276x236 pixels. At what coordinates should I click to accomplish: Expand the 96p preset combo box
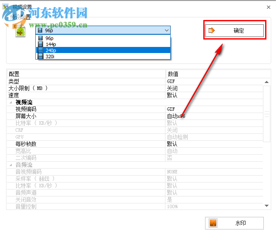coord(103,30)
